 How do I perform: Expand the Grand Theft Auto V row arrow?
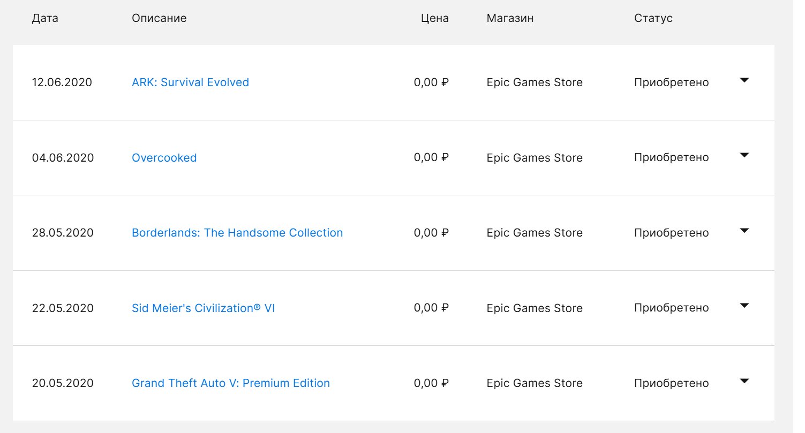coord(744,381)
